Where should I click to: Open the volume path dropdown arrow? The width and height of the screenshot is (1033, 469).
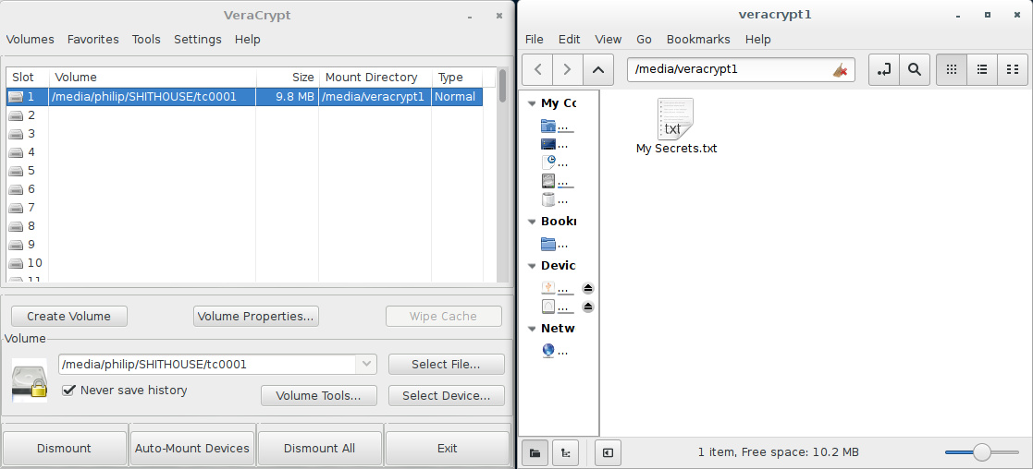click(365, 364)
